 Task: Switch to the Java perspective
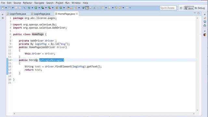189,8
